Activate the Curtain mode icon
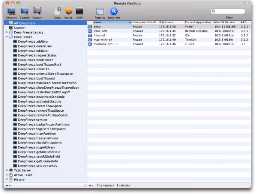Image resolution: width=255 pixels, height=194 pixels. coord(37,13)
